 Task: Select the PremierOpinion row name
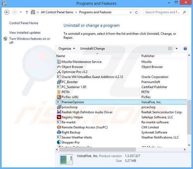(x=73, y=102)
